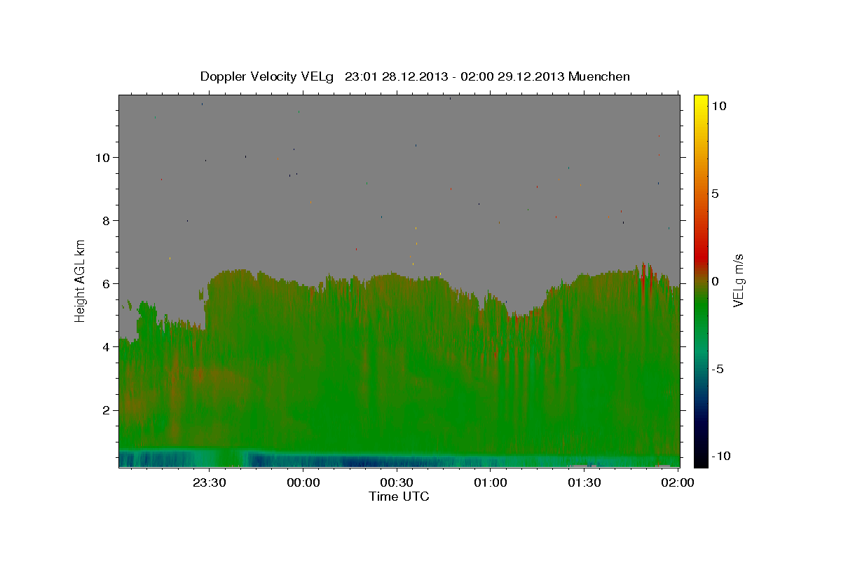Click the 23:30 time tick label

210,482
